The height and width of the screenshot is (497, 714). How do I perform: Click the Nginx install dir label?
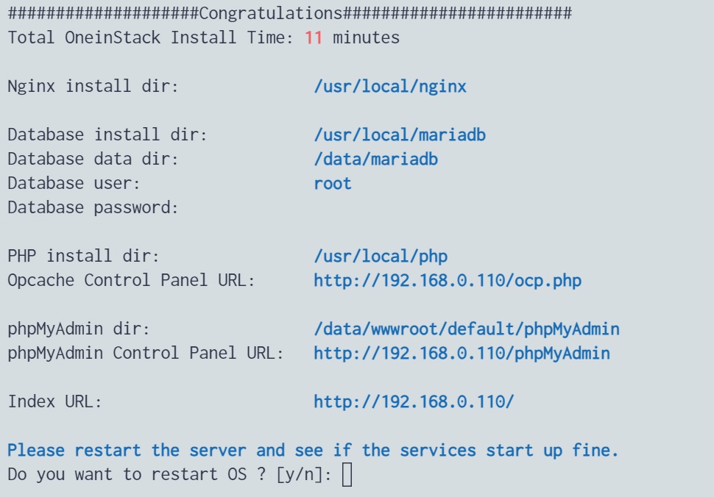click(93, 86)
